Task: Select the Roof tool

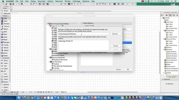Action: 5,37
